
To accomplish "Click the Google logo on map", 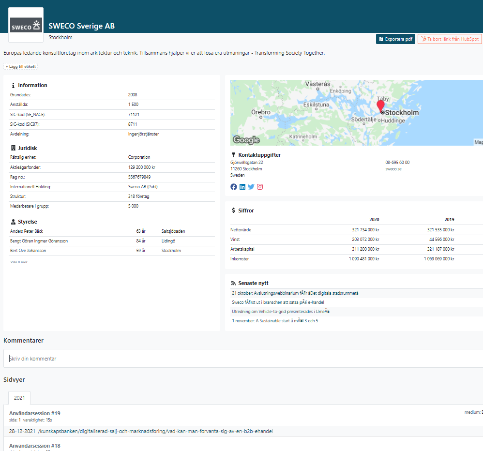I will (246, 140).
